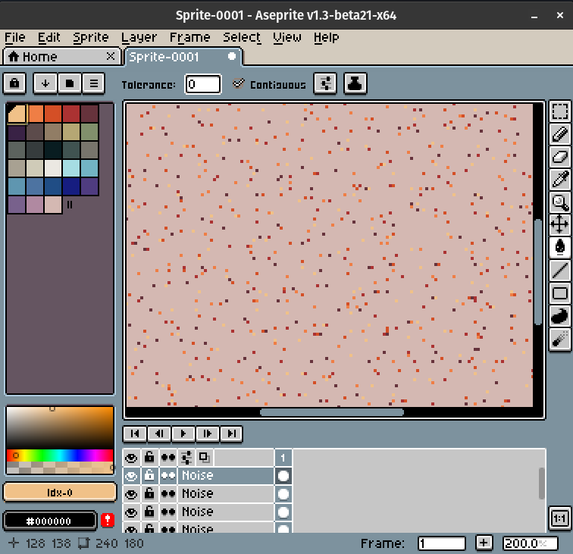Pick the Eyedropper tool
The image size is (573, 554).
560,180
